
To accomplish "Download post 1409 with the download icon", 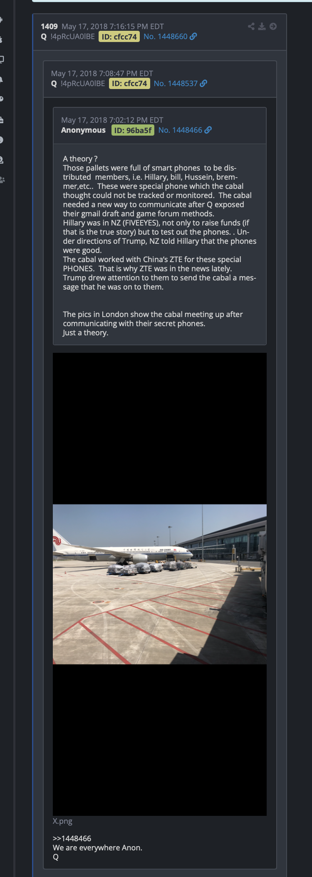I will (x=262, y=27).
